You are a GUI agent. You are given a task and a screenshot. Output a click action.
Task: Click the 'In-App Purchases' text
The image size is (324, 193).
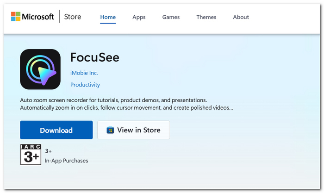pyautogui.click(x=66, y=161)
